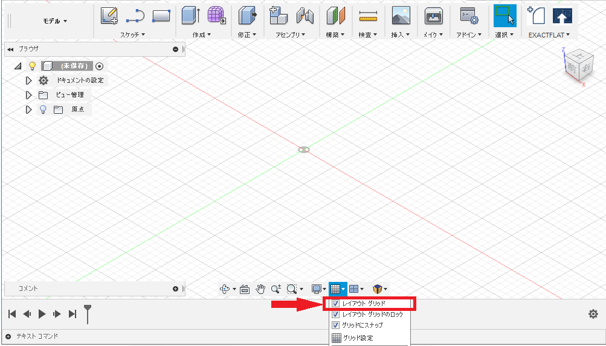Open the 検査 menu
This screenshot has height=346, width=606.
(367, 35)
